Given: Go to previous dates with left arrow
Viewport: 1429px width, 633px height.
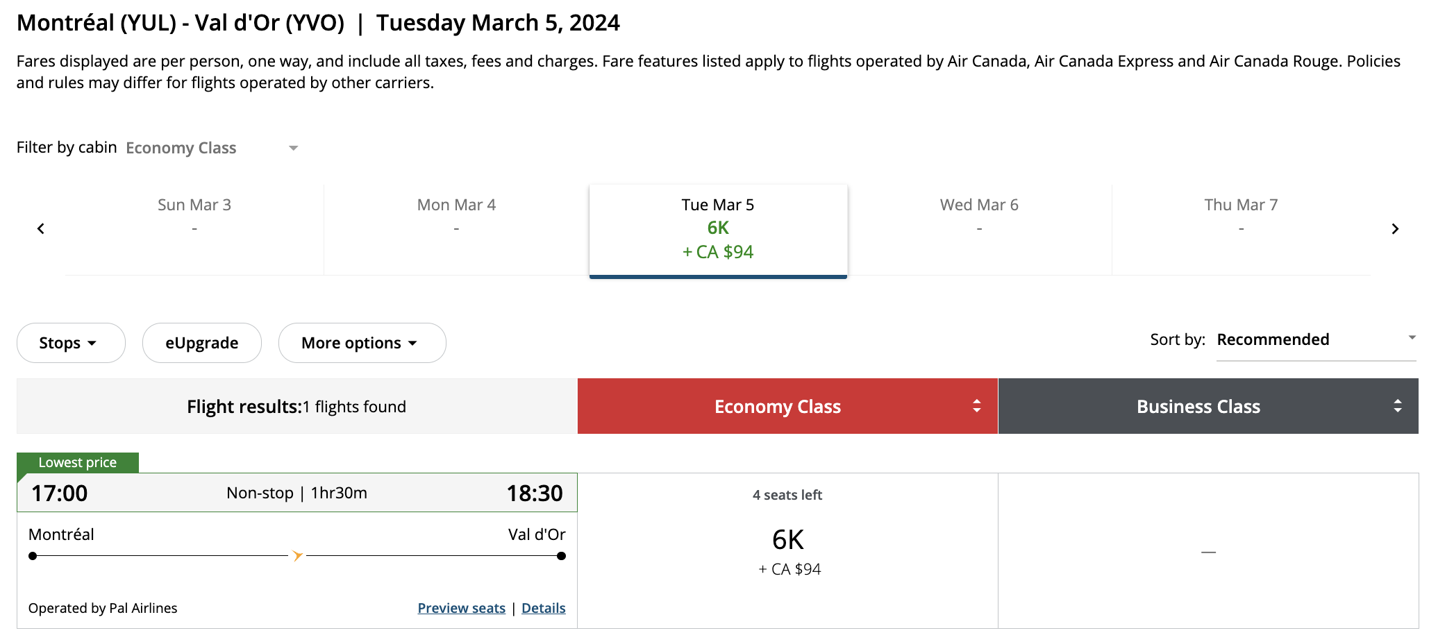Looking at the screenshot, I should pos(41,229).
